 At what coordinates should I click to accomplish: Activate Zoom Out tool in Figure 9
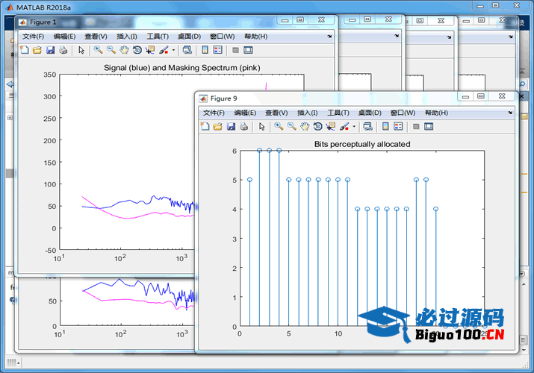click(x=291, y=127)
